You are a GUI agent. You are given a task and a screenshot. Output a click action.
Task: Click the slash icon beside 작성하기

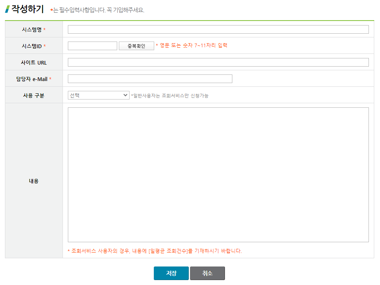(x=7, y=9)
